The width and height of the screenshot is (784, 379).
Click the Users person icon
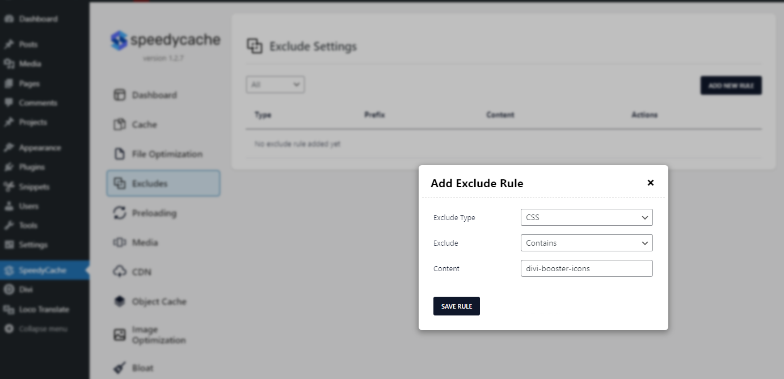[x=9, y=206]
